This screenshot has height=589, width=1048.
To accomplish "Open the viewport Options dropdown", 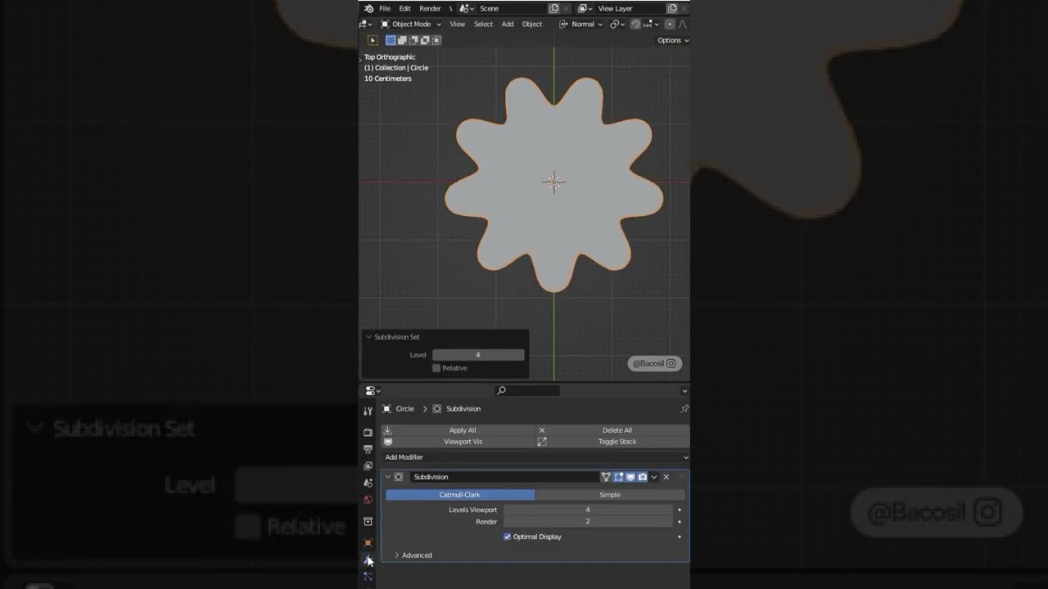I will tap(672, 40).
